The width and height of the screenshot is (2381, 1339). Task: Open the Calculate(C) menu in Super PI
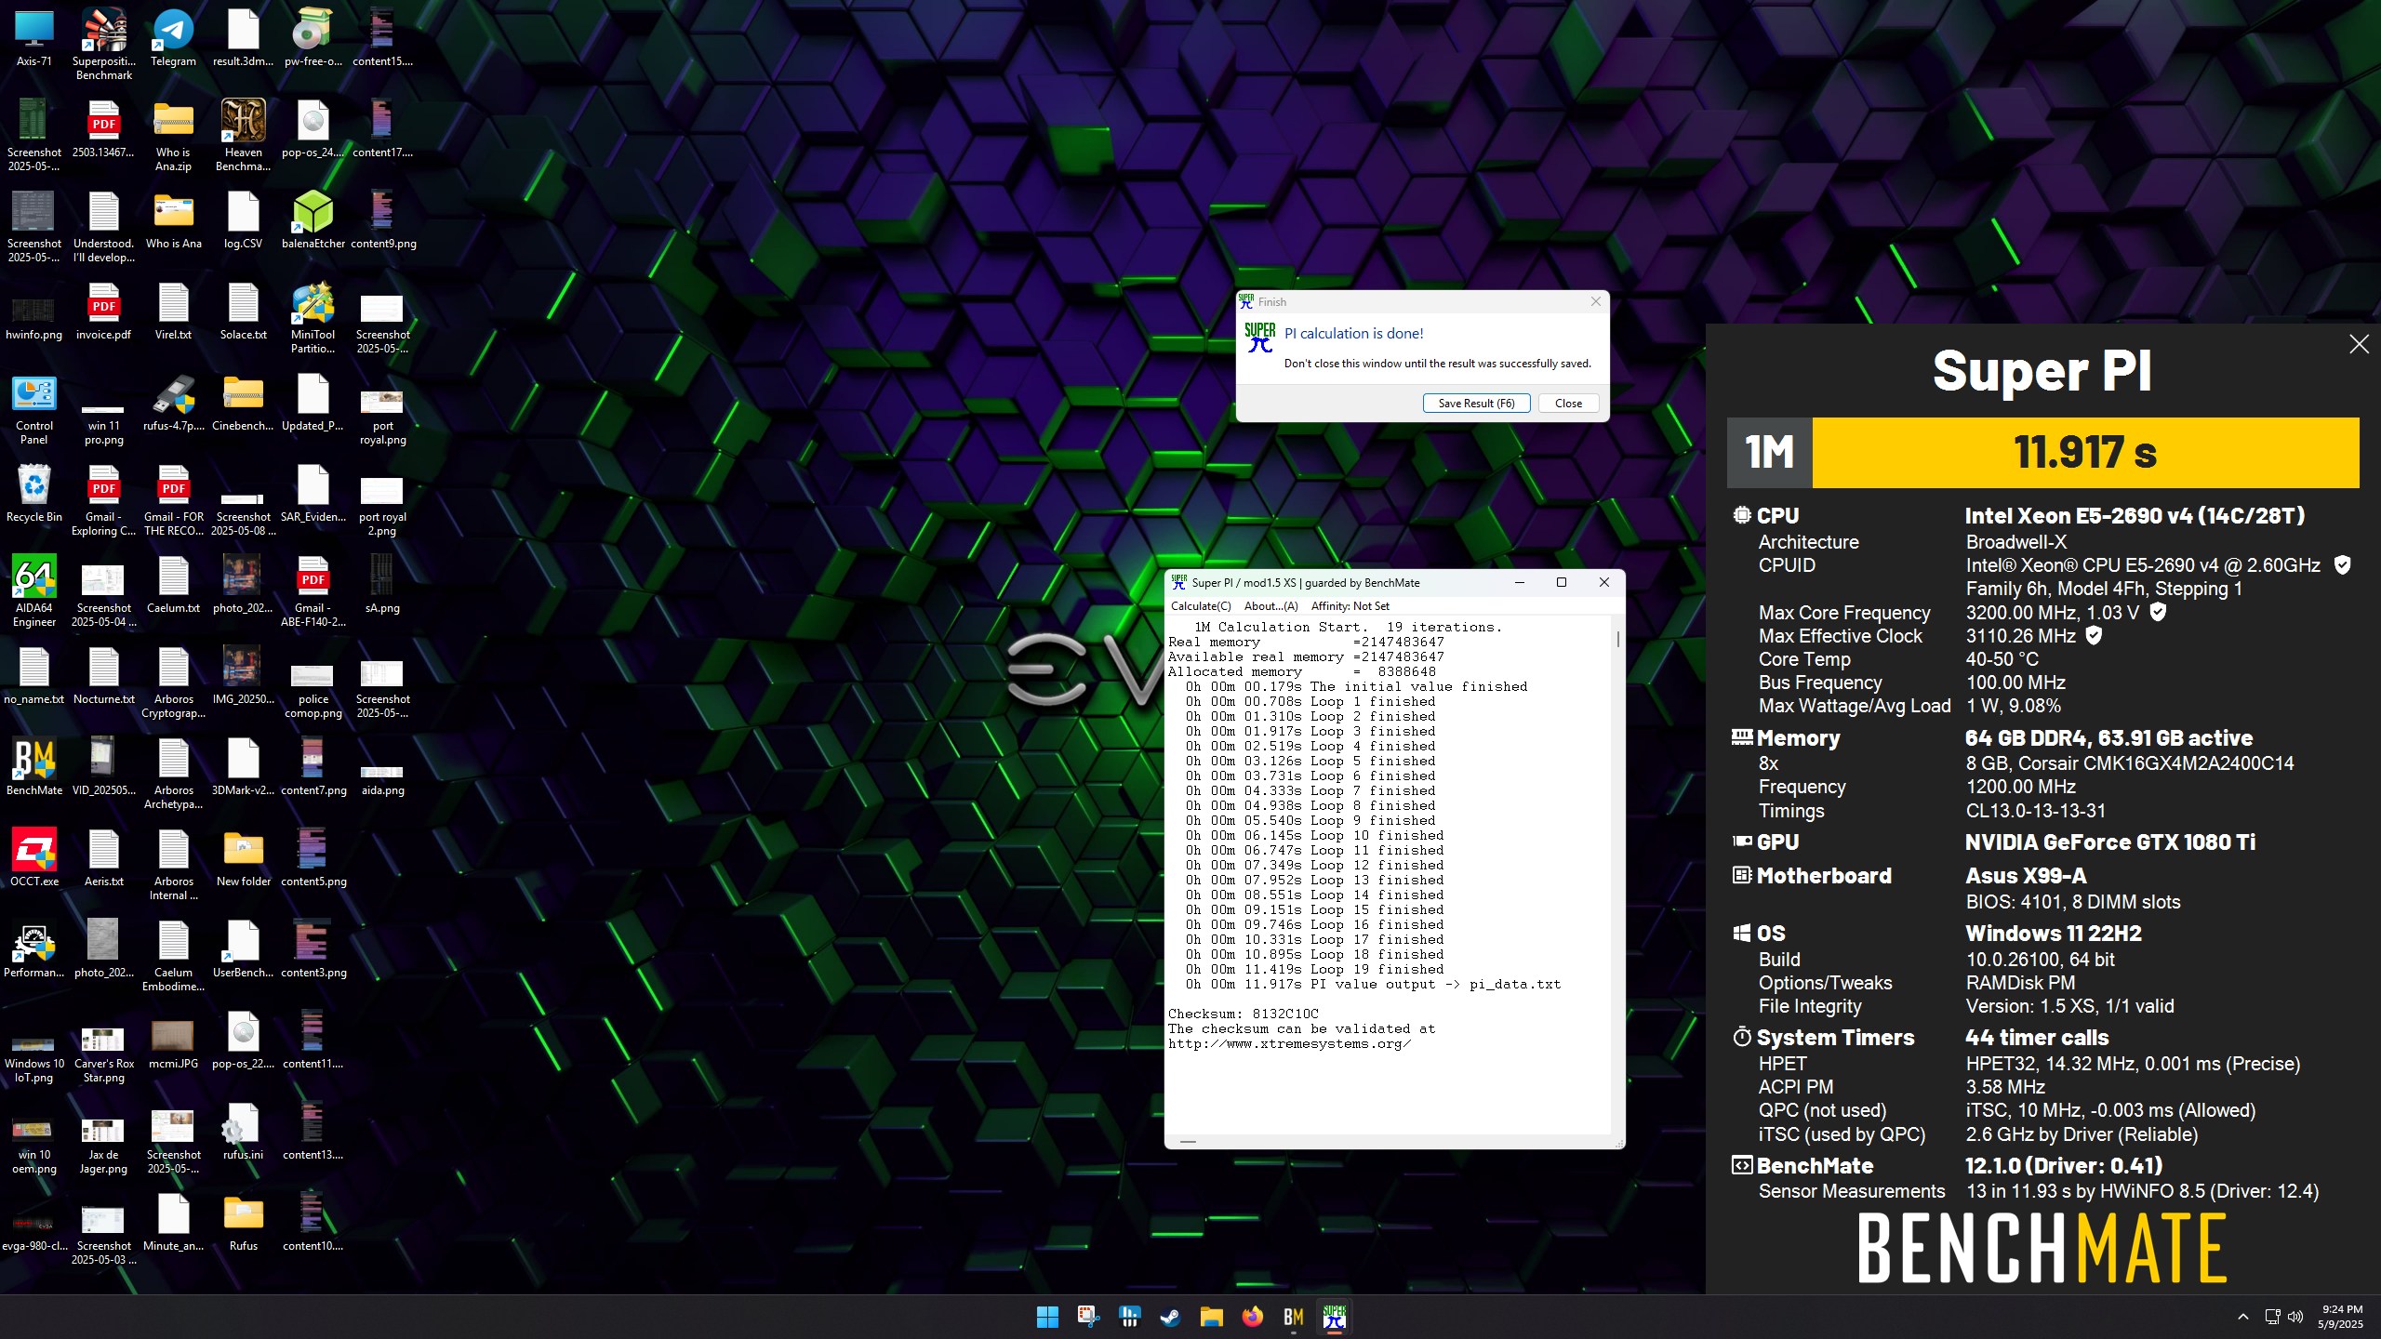[x=1200, y=606]
